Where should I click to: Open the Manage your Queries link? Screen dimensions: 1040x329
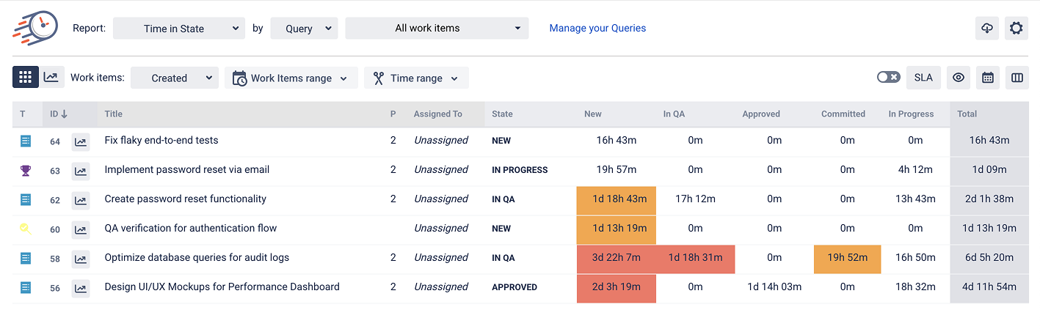597,29
